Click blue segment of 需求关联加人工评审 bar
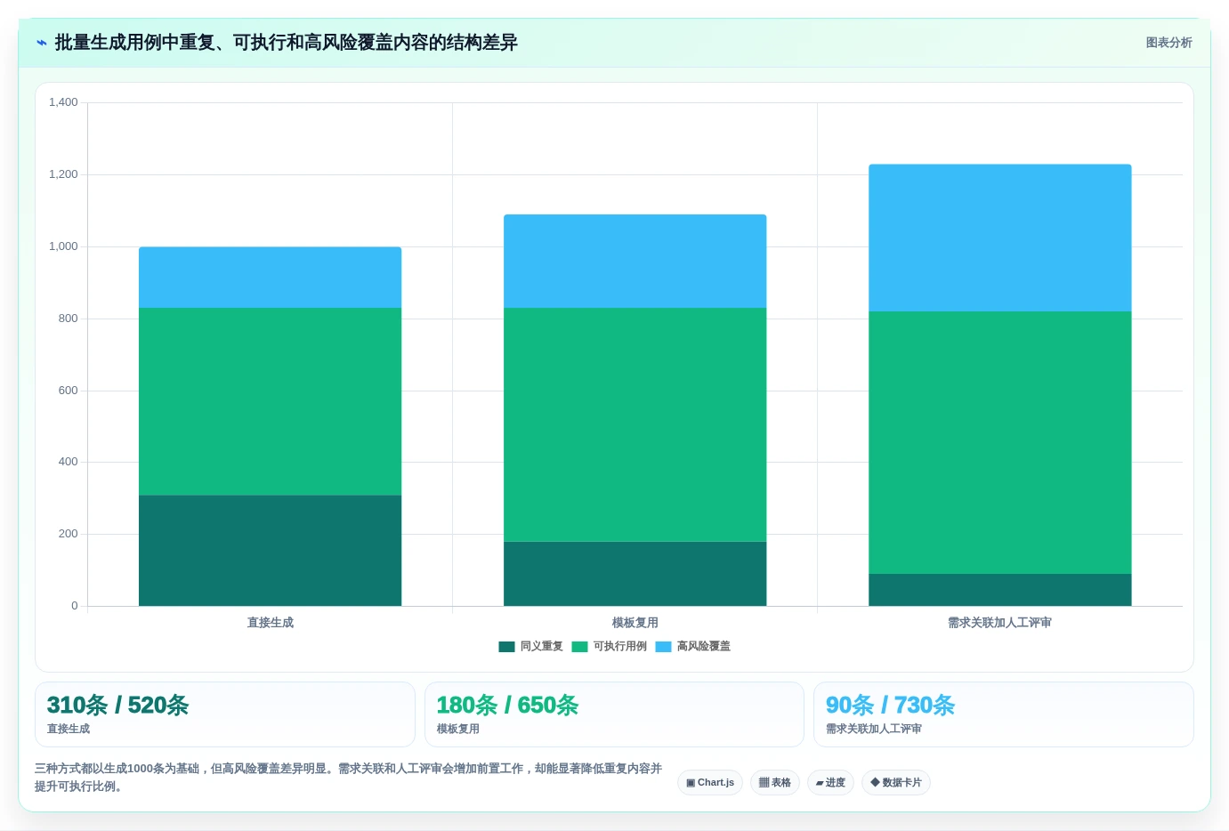This screenshot has width=1229, height=831. [x=1000, y=238]
